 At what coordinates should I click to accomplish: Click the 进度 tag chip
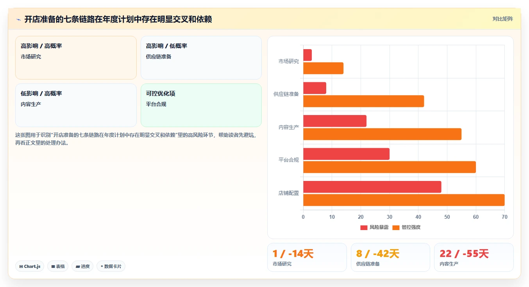point(82,266)
